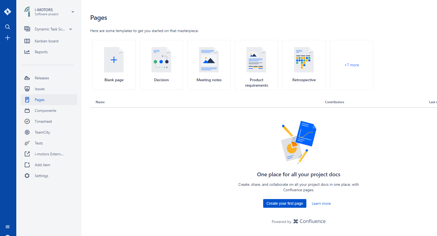Click the Releases ship icon
Screen dimensions: 437x236
pyautogui.click(x=27, y=78)
